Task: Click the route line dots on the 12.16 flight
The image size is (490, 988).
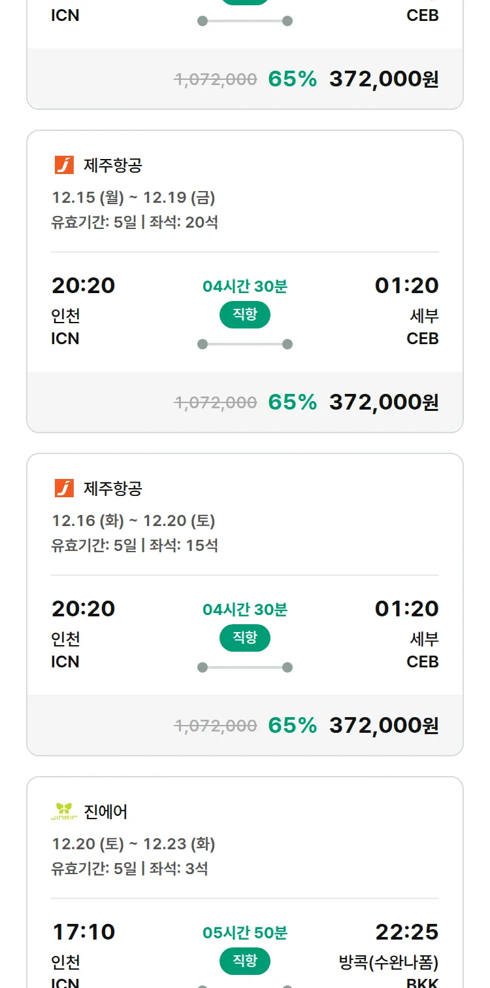Action: [x=245, y=667]
